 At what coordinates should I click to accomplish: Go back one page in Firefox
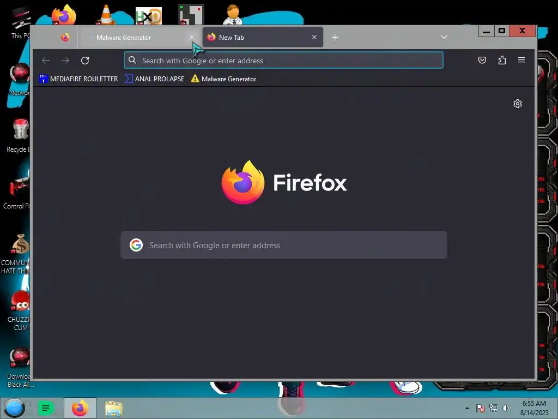tap(46, 60)
